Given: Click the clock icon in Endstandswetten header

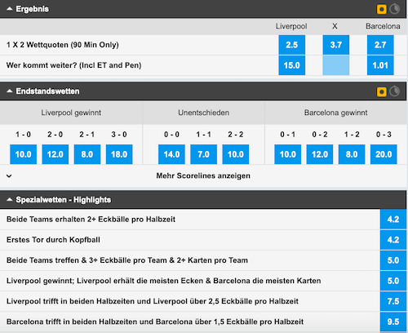Looking at the screenshot, I should (395, 91).
